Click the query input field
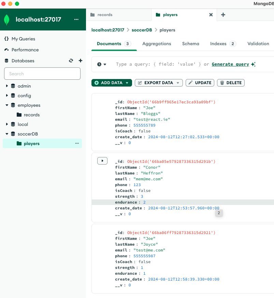 pyautogui.click(x=154, y=64)
